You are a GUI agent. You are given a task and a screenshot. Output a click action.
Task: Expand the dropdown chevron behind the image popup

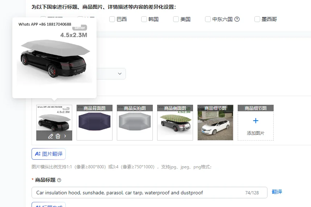(120, 74)
